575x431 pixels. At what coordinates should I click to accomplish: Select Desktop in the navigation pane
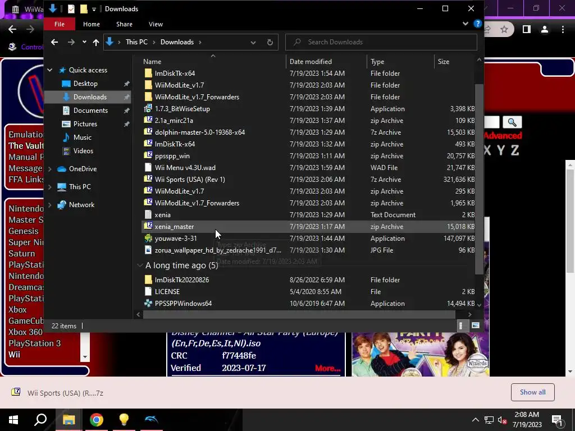pos(85,84)
